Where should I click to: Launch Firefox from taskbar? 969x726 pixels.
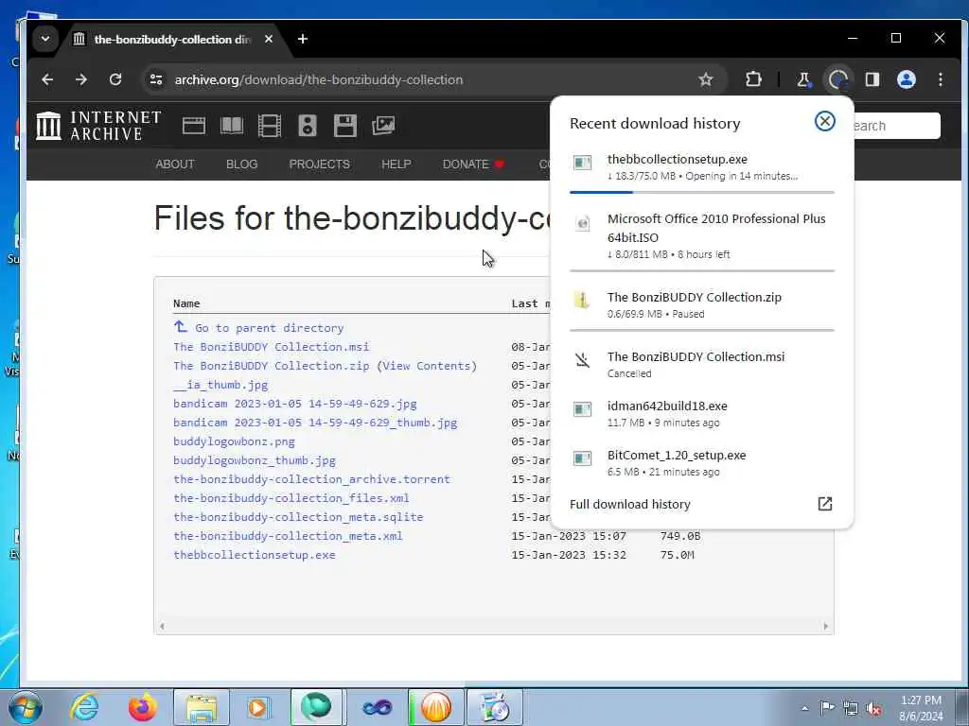(x=142, y=707)
